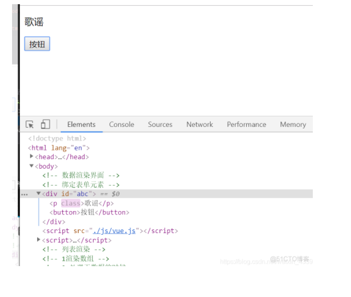Switch to the Console tab
Viewport: 351px width, 297px height.
[121, 124]
